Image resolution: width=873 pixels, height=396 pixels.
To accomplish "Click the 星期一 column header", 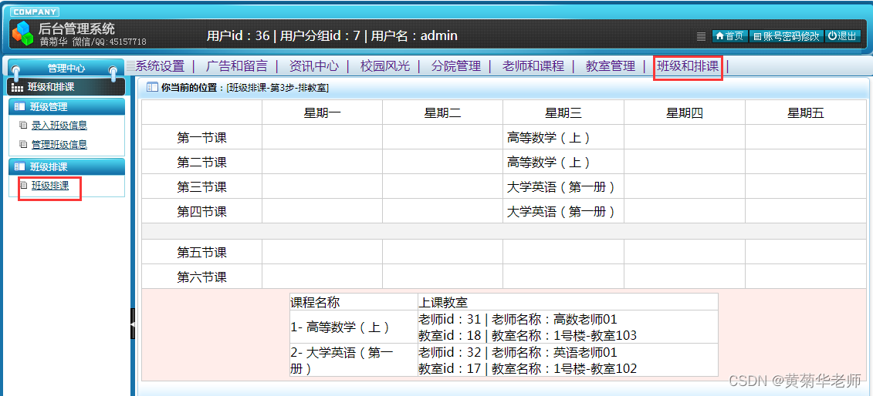I will click(323, 113).
